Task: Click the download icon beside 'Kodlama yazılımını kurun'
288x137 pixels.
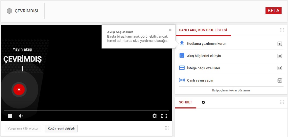Action: [182, 43]
